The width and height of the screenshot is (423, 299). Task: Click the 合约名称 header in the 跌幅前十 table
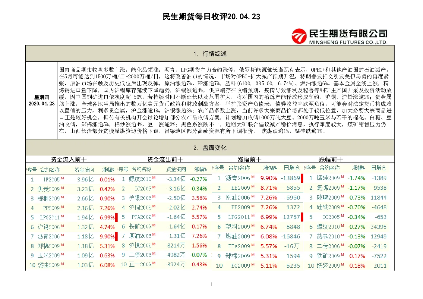click(x=330, y=168)
